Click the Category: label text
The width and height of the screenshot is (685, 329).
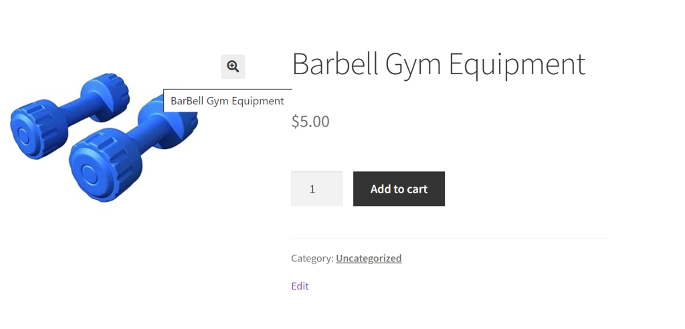click(312, 258)
